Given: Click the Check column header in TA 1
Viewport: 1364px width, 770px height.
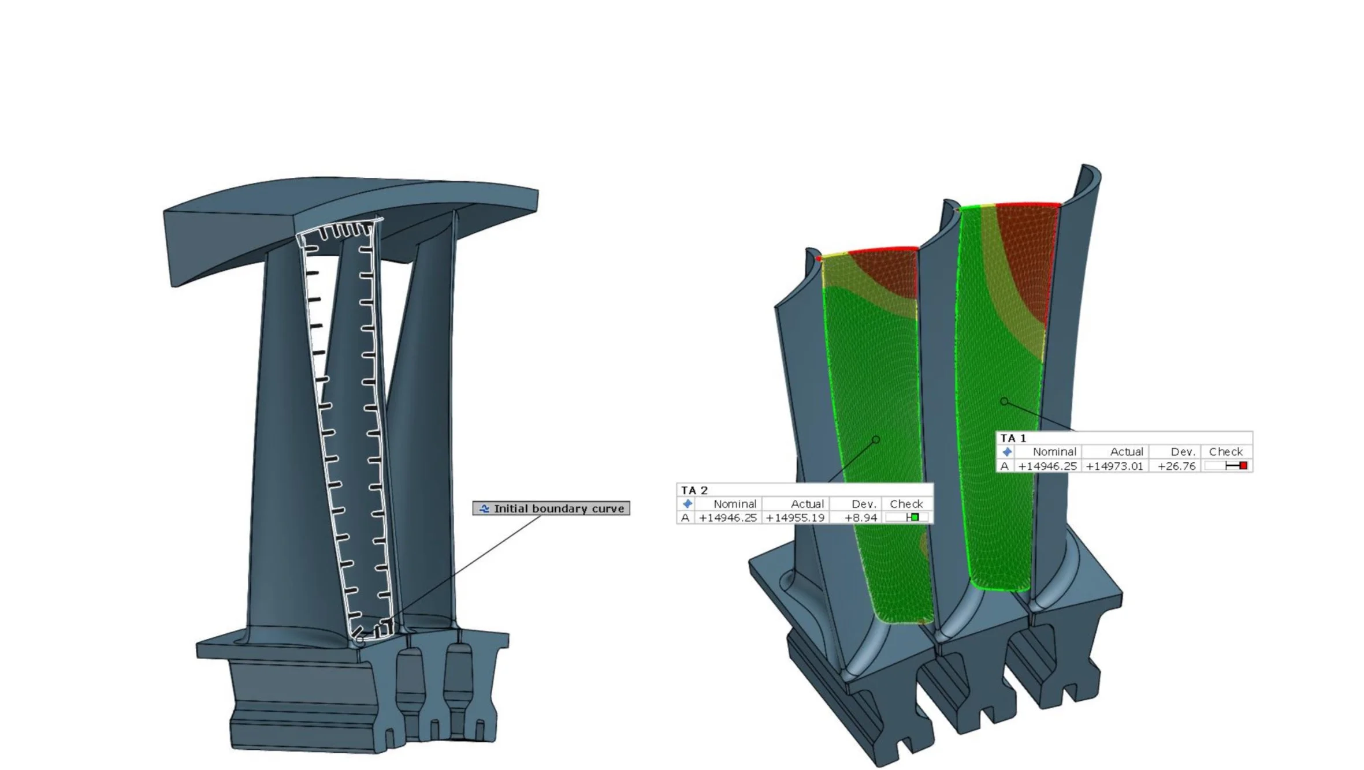Looking at the screenshot, I should 1225,452.
